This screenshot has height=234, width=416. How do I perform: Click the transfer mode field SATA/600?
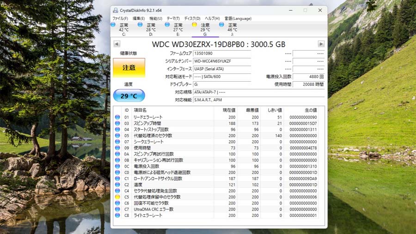[222, 77]
